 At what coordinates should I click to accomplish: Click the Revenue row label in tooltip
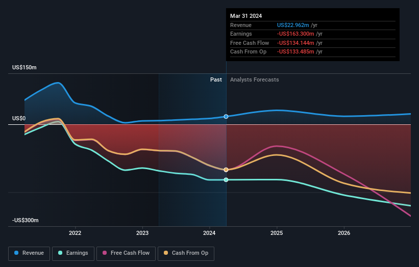pyautogui.click(x=241, y=25)
